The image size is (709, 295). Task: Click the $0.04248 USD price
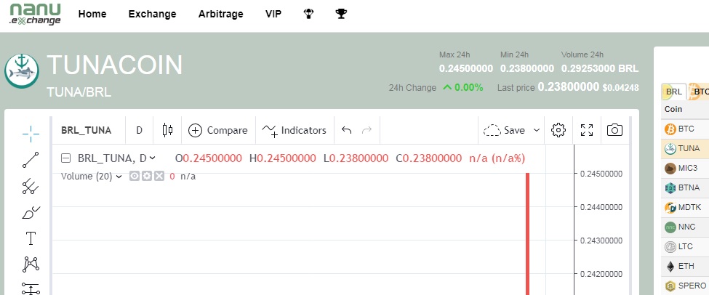click(x=620, y=88)
